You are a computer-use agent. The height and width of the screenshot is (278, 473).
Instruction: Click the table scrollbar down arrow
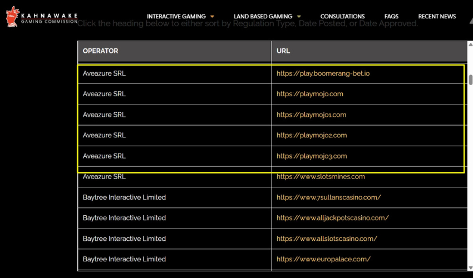[x=470, y=268]
